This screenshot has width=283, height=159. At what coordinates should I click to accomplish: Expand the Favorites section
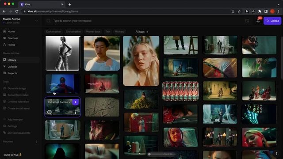[x=37, y=141]
